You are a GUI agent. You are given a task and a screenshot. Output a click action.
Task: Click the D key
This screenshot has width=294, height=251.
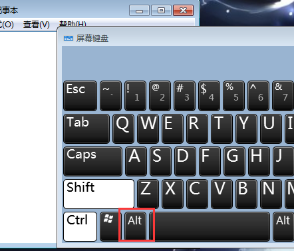[x=185, y=161]
